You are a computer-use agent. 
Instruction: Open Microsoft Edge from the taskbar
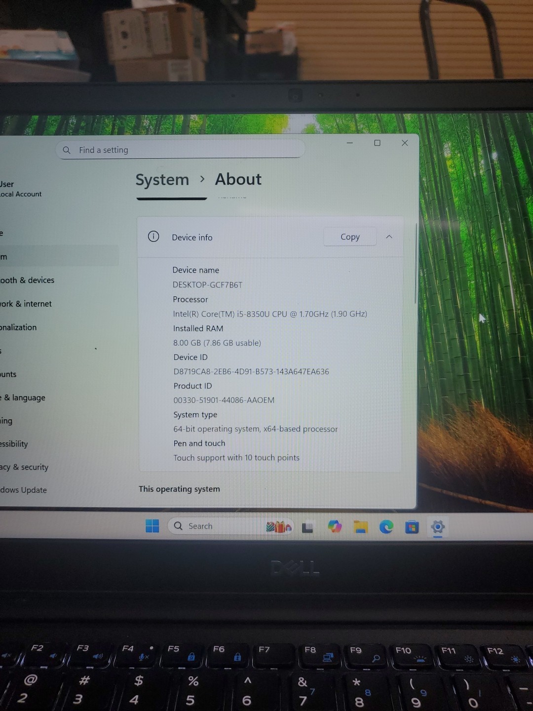[386, 527]
